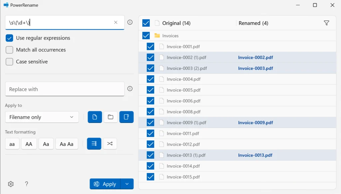Select file name Invoice-0015.pdf
The width and height of the screenshot is (341, 194).
(183, 177)
